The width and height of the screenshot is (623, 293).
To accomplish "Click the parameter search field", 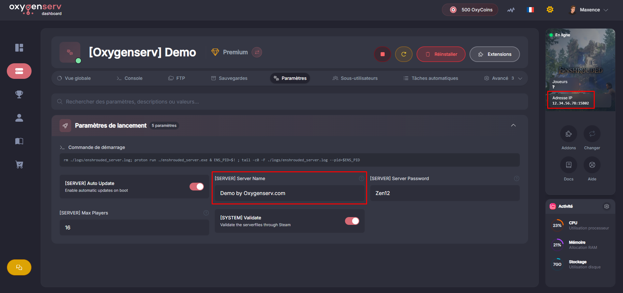I will [289, 102].
